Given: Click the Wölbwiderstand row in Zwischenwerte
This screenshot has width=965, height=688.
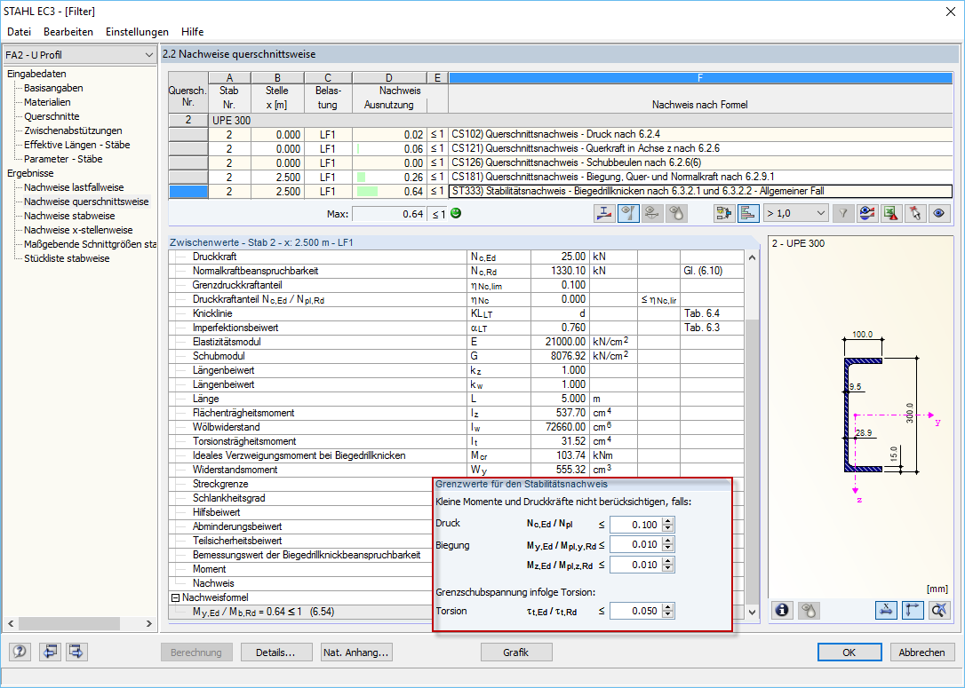Looking at the screenshot, I should click(x=456, y=427).
